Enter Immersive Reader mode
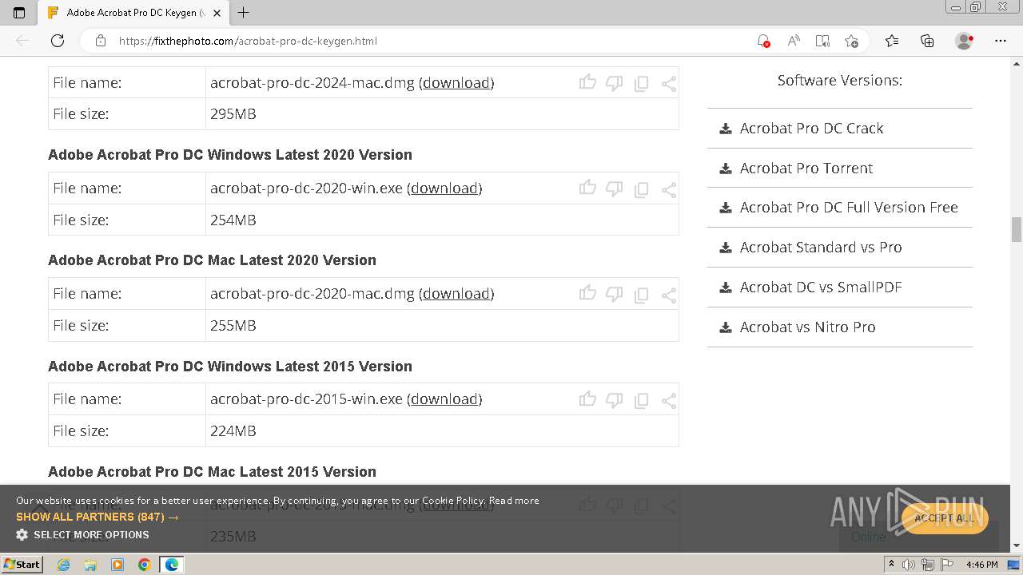 point(822,41)
